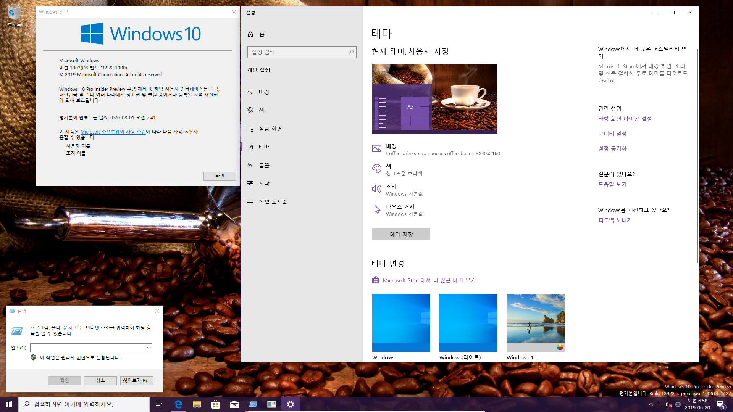Screen dimensions: 733x412
Task: Select the Windows 10 theme thumbnail
Action: (535, 323)
